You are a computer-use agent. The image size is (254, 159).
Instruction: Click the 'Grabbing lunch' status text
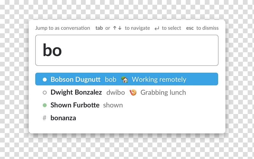point(163,92)
